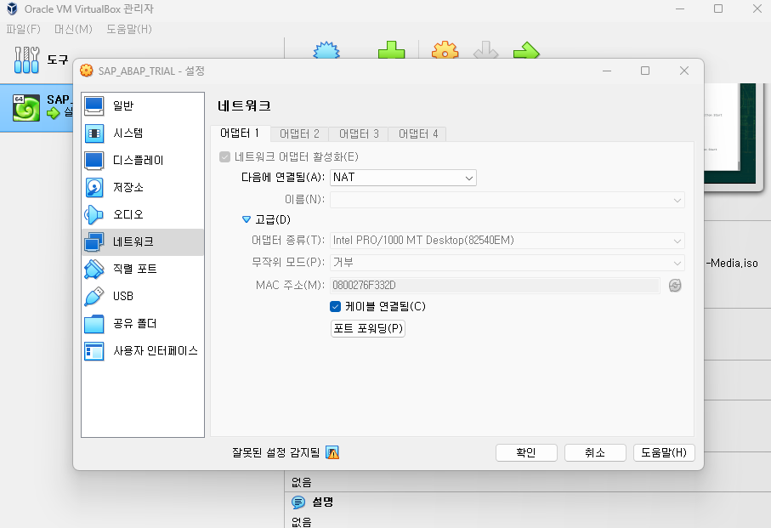771x528 pixels.
Task: Select the 사용자 인터페이스 icon
Action: [x=94, y=351]
